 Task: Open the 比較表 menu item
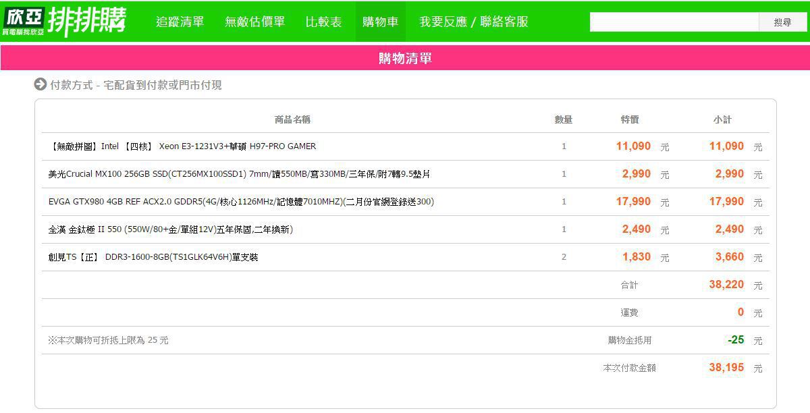pos(323,22)
